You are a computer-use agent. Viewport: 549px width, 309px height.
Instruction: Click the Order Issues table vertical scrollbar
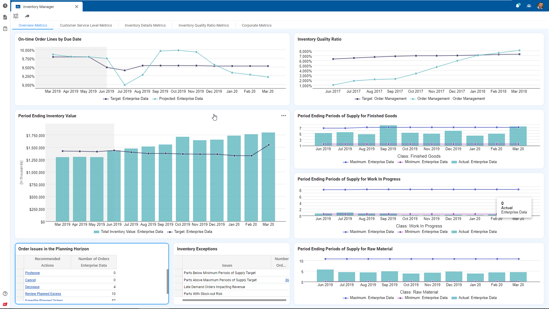[x=168, y=281]
